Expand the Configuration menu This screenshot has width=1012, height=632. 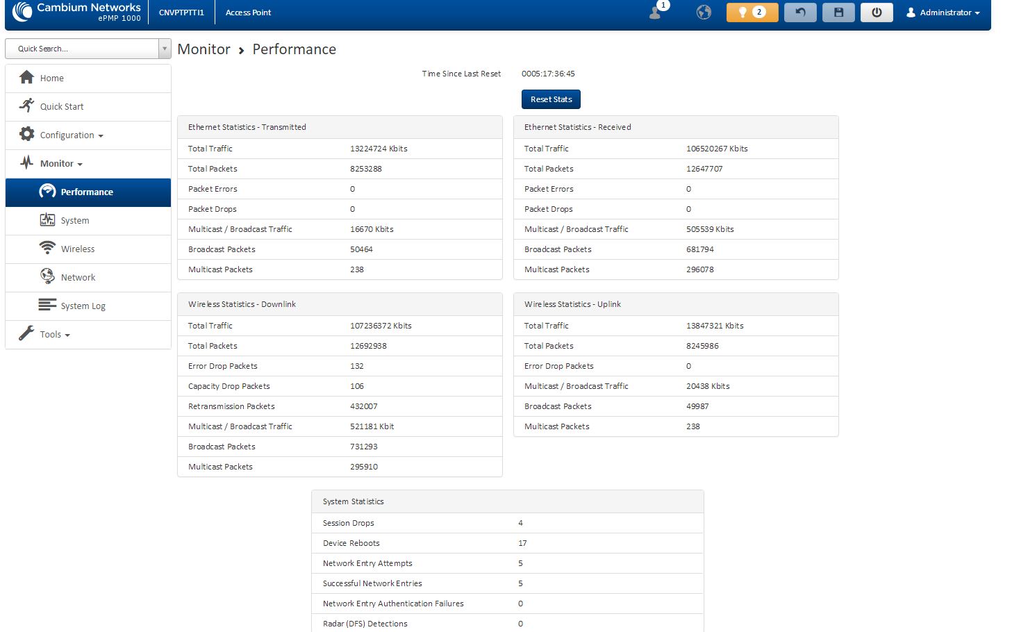[x=71, y=135]
